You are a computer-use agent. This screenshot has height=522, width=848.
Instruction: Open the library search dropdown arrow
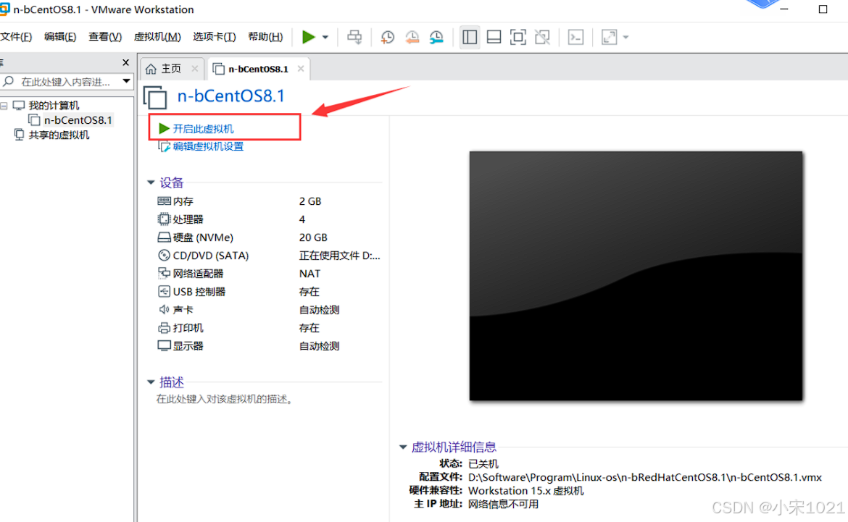[x=127, y=81]
